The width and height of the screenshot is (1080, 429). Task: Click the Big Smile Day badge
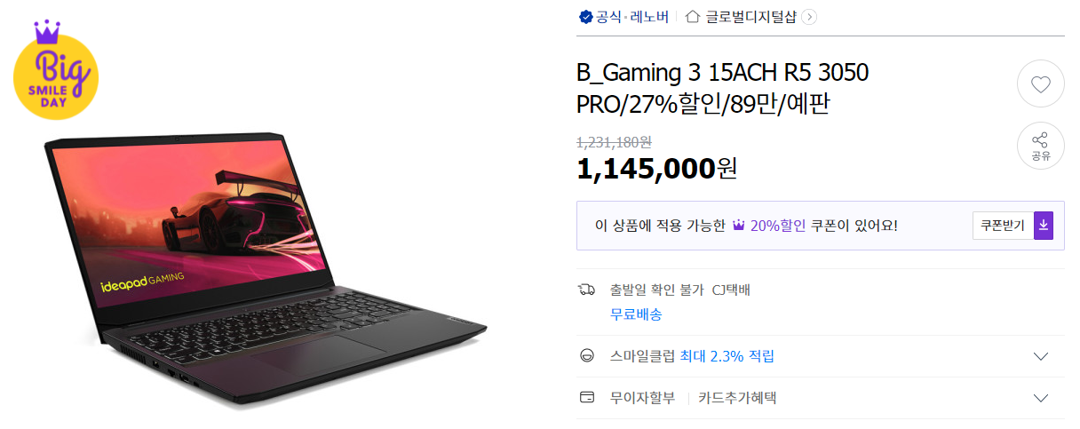(55, 72)
